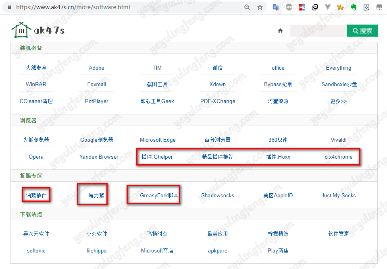Open the PDF-XChange link
387x269 pixels.
pos(218,101)
